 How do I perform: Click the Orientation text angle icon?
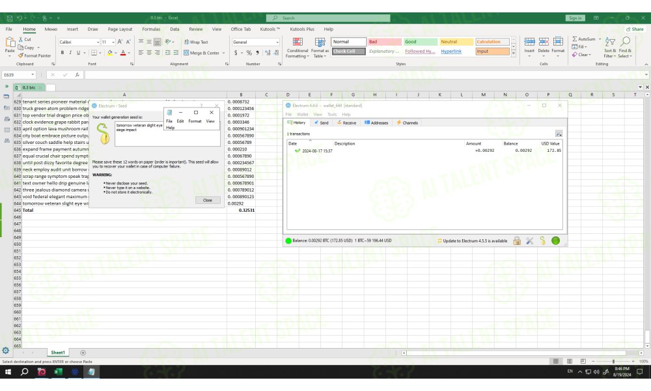(x=168, y=42)
